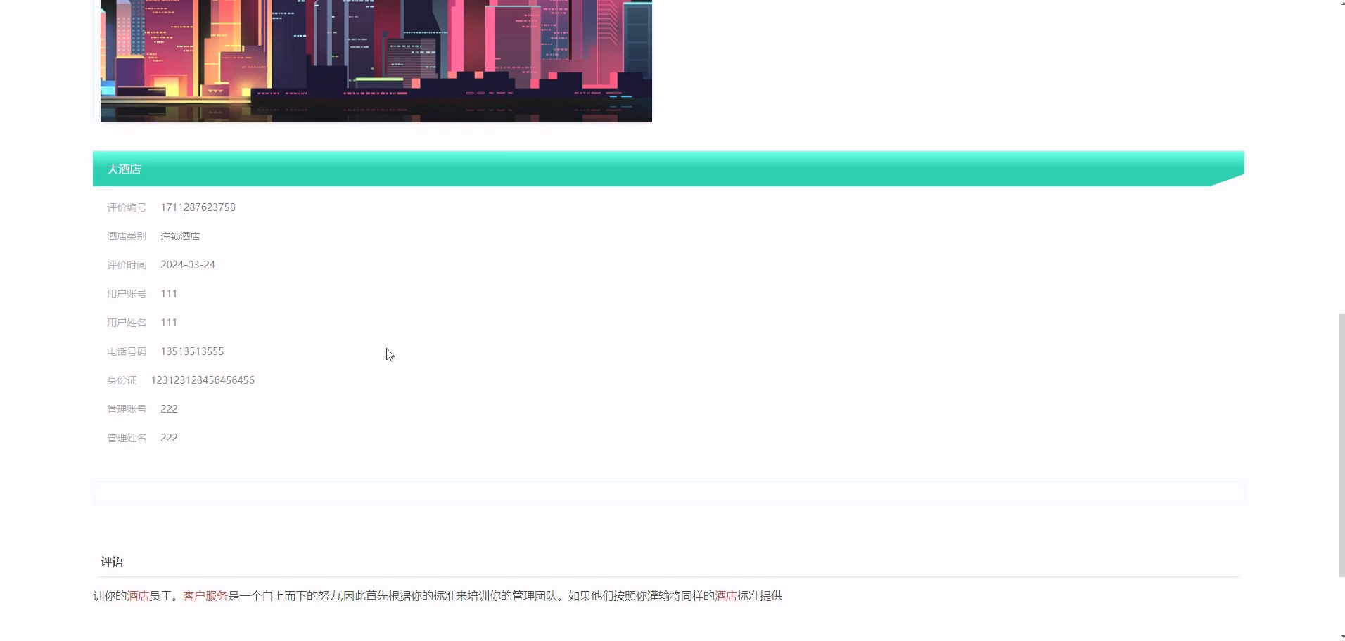The height and width of the screenshot is (641, 1345).
Task: Click the city skyline banner image
Action: pos(376,60)
